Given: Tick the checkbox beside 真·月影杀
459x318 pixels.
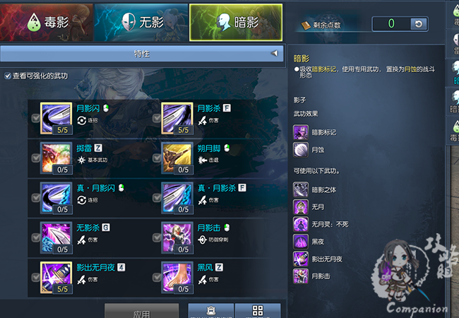Looking at the screenshot, I should pos(157,198).
